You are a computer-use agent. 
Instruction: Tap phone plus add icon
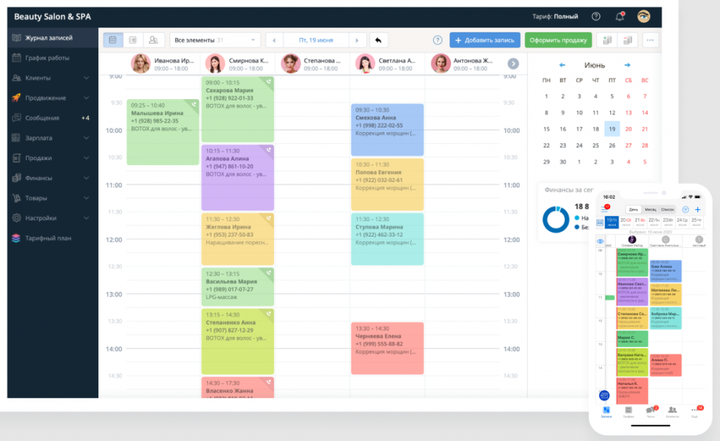click(698, 209)
